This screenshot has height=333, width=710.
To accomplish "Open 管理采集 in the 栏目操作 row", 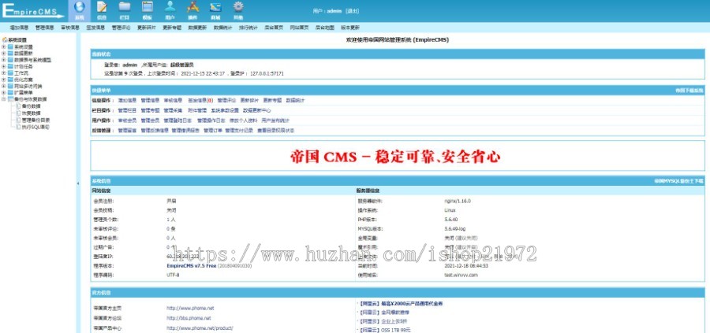I will (173, 110).
